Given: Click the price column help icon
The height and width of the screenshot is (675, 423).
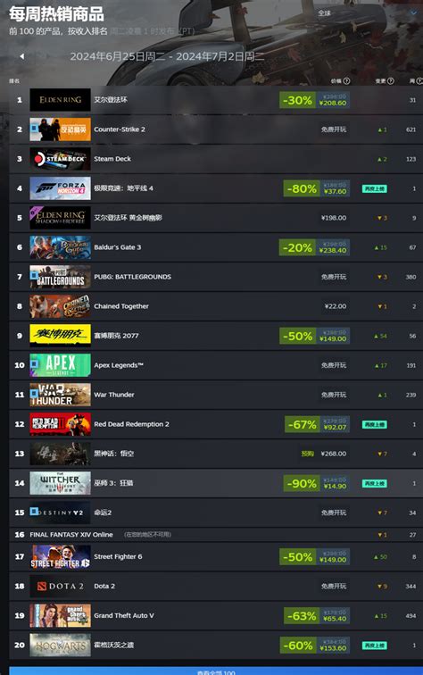Looking at the screenshot, I should click(347, 81).
